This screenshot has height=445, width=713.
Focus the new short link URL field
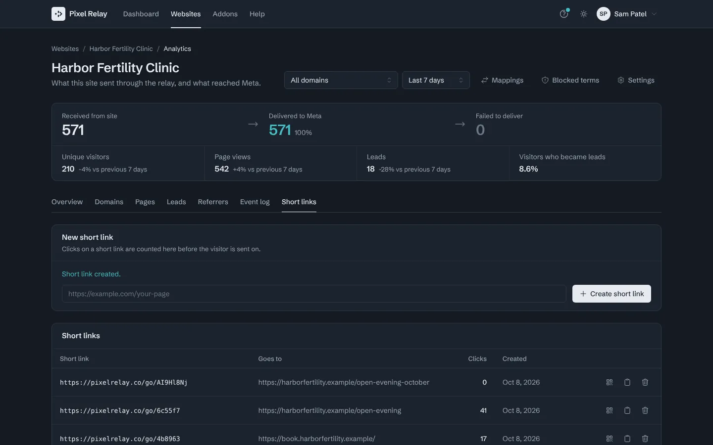pos(314,294)
